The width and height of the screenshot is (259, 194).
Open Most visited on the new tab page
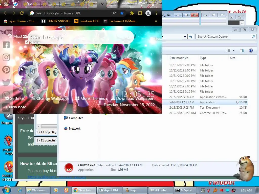pos(15,36)
